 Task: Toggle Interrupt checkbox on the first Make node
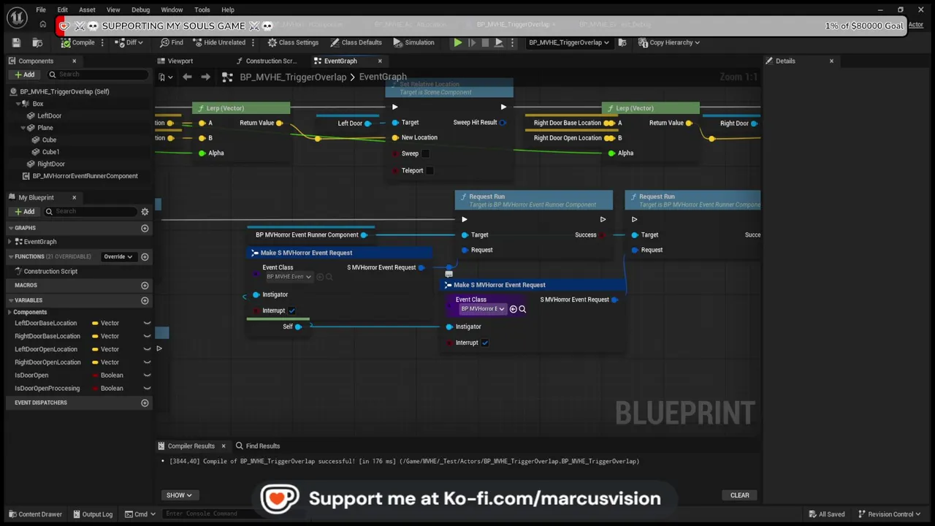coord(291,310)
